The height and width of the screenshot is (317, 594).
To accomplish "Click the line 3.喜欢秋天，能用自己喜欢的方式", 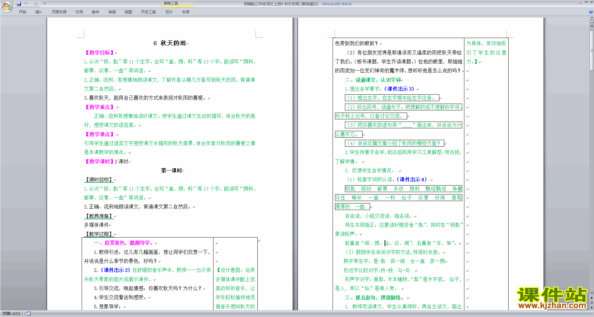I will [145, 98].
